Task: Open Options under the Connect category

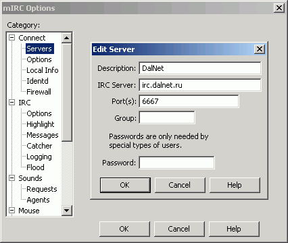Action: tap(39, 59)
